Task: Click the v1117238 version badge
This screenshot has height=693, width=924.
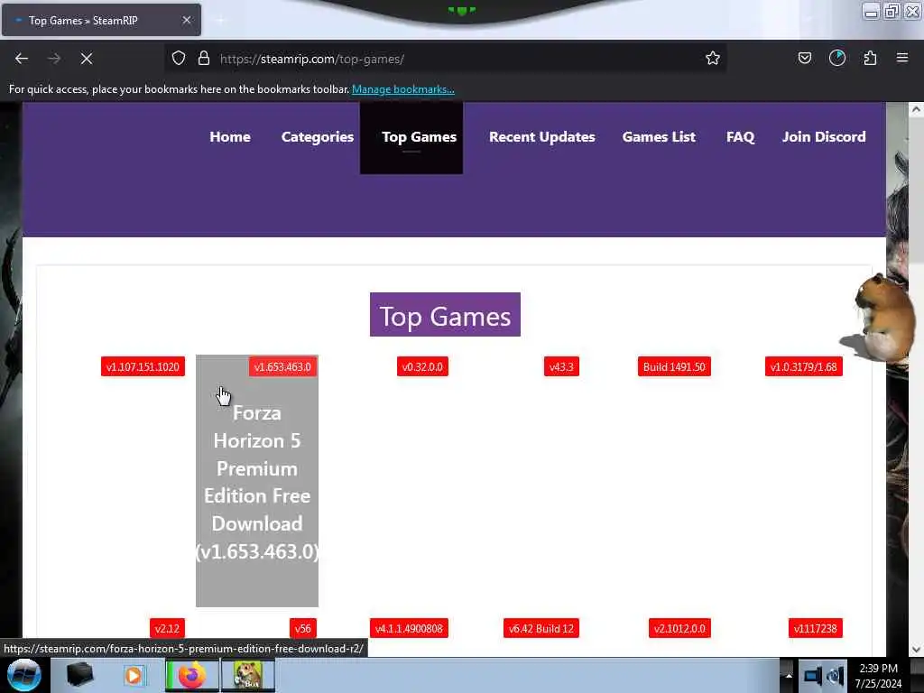Action: [816, 628]
